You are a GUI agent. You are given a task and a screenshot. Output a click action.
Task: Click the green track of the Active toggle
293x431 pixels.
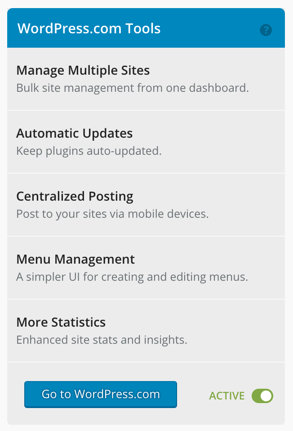(x=256, y=396)
